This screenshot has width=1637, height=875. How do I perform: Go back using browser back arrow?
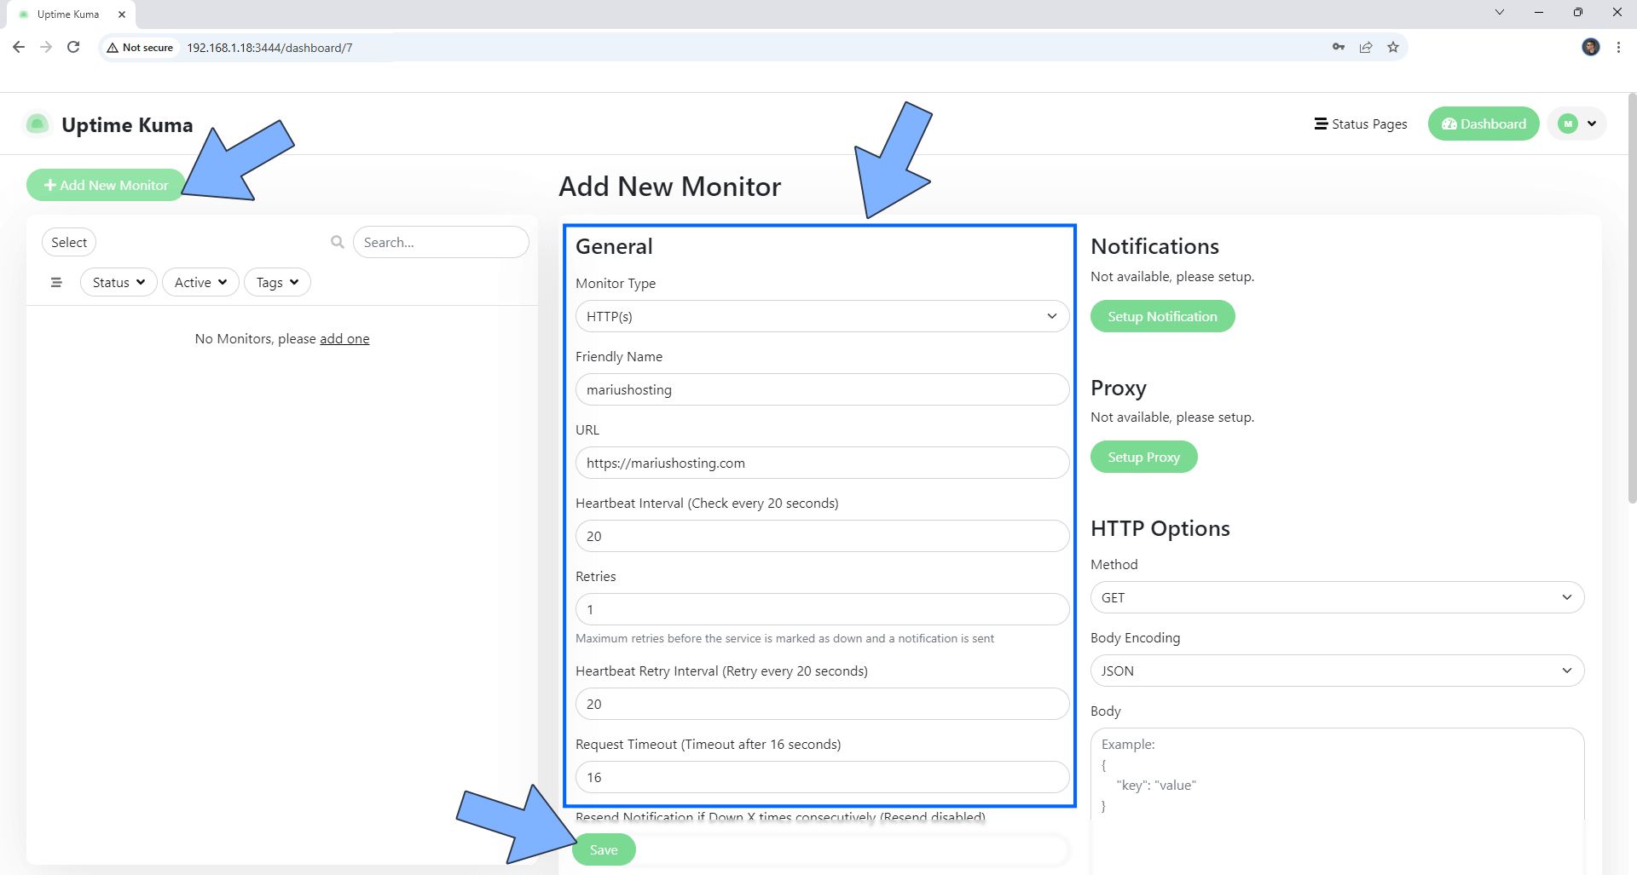point(19,48)
